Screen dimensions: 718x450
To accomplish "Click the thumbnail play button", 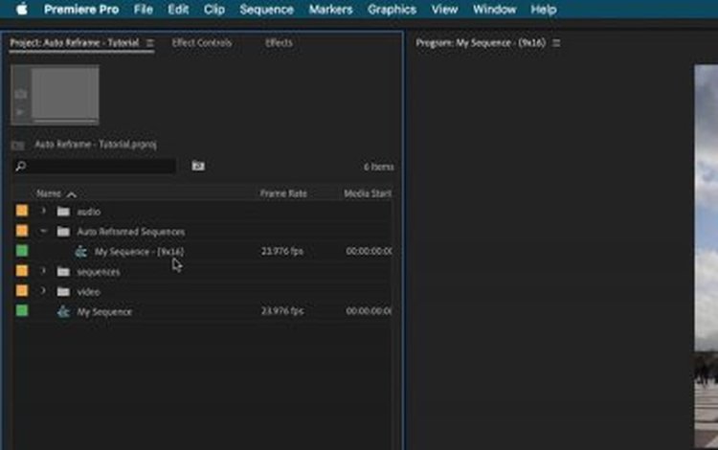I will [20, 112].
